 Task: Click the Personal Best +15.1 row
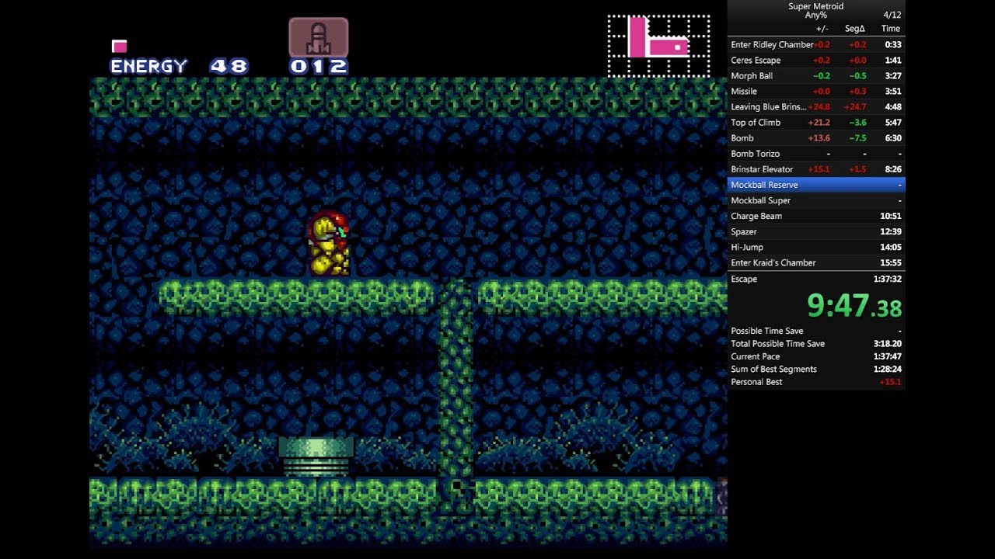pos(816,382)
